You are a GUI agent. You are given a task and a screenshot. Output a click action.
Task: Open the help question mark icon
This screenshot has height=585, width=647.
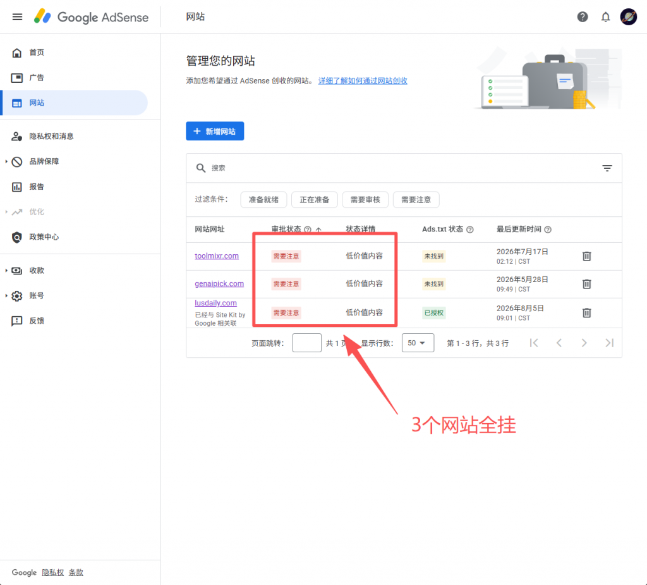point(582,17)
